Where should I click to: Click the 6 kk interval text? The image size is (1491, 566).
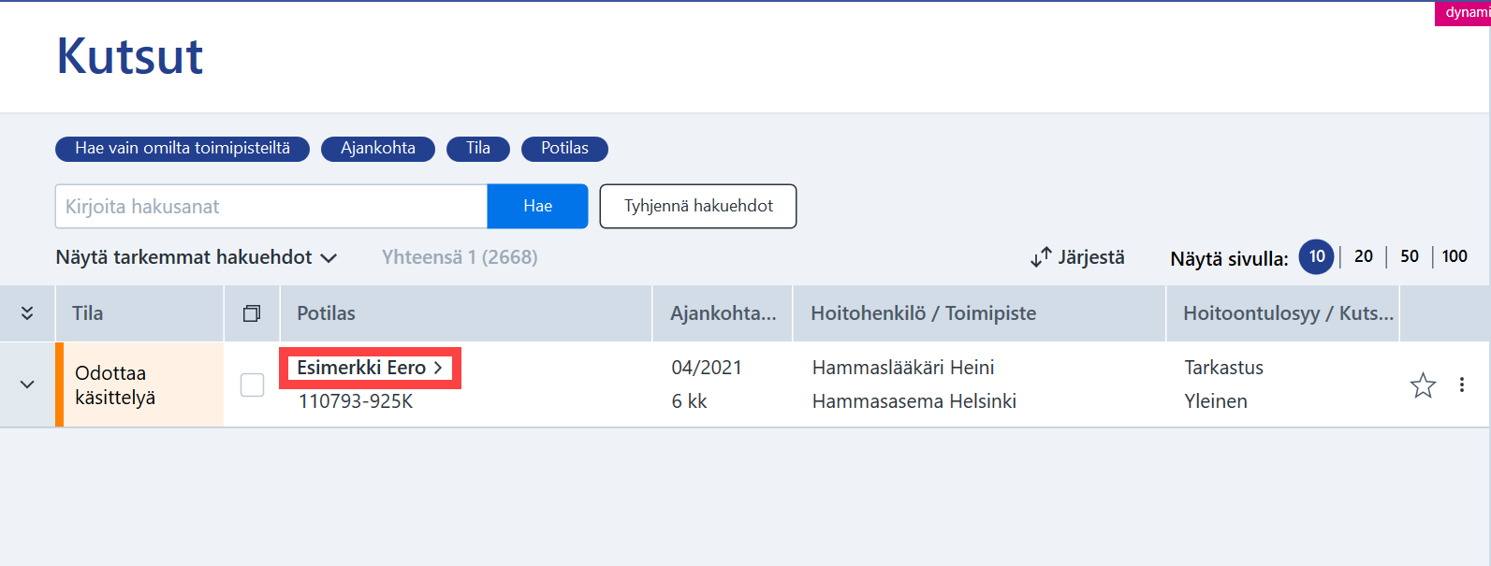(x=689, y=401)
